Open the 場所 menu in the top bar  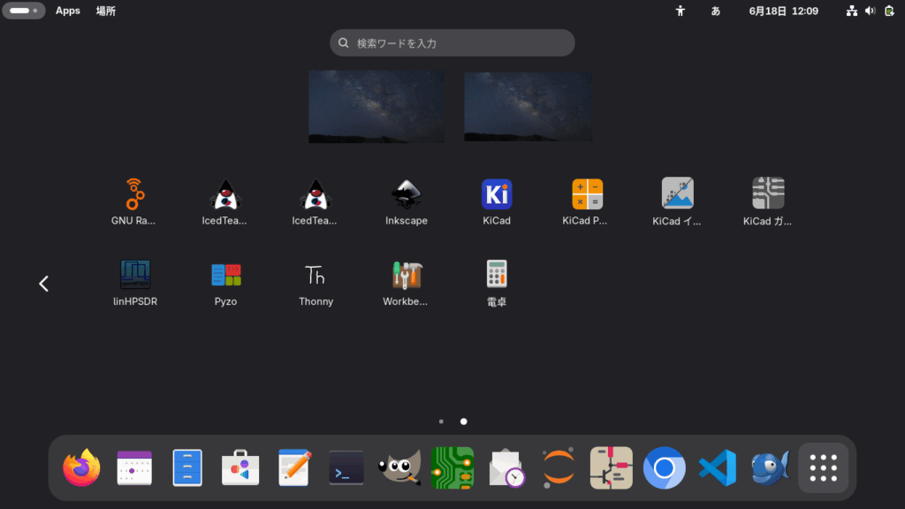click(106, 11)
